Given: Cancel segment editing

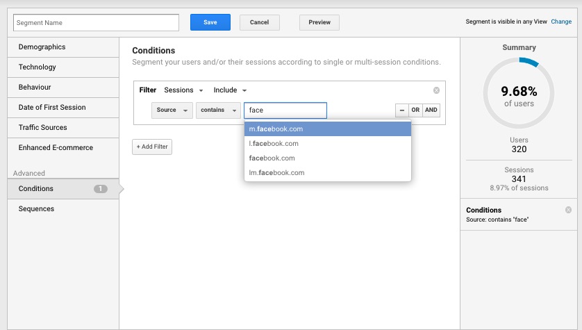Looking at the screenshot, I should (259, 22).
